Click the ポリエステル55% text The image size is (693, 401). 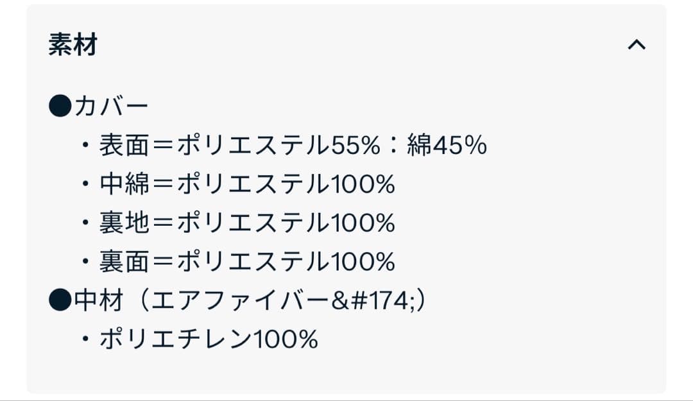278,146
